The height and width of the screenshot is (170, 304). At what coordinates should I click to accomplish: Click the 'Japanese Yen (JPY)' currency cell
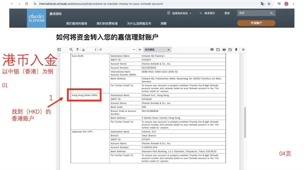point(82,132)
